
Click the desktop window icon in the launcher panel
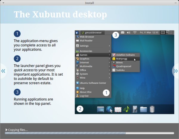click(101, 109)
